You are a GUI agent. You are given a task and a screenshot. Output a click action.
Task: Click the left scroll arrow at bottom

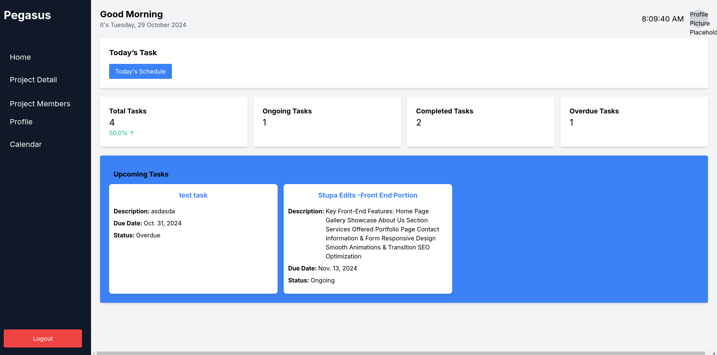click(94, 353)
